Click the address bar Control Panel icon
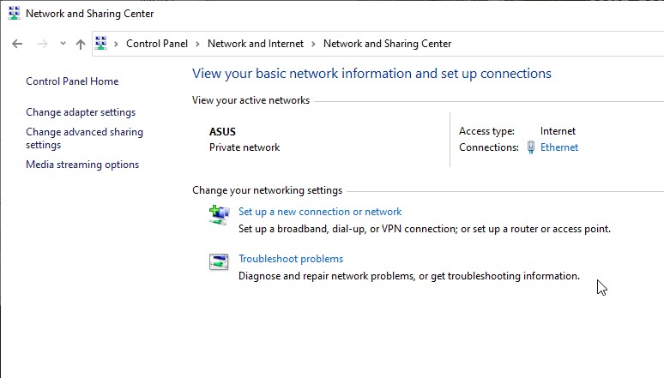This screenshot has width=664, height=378. tap(100, 43)
